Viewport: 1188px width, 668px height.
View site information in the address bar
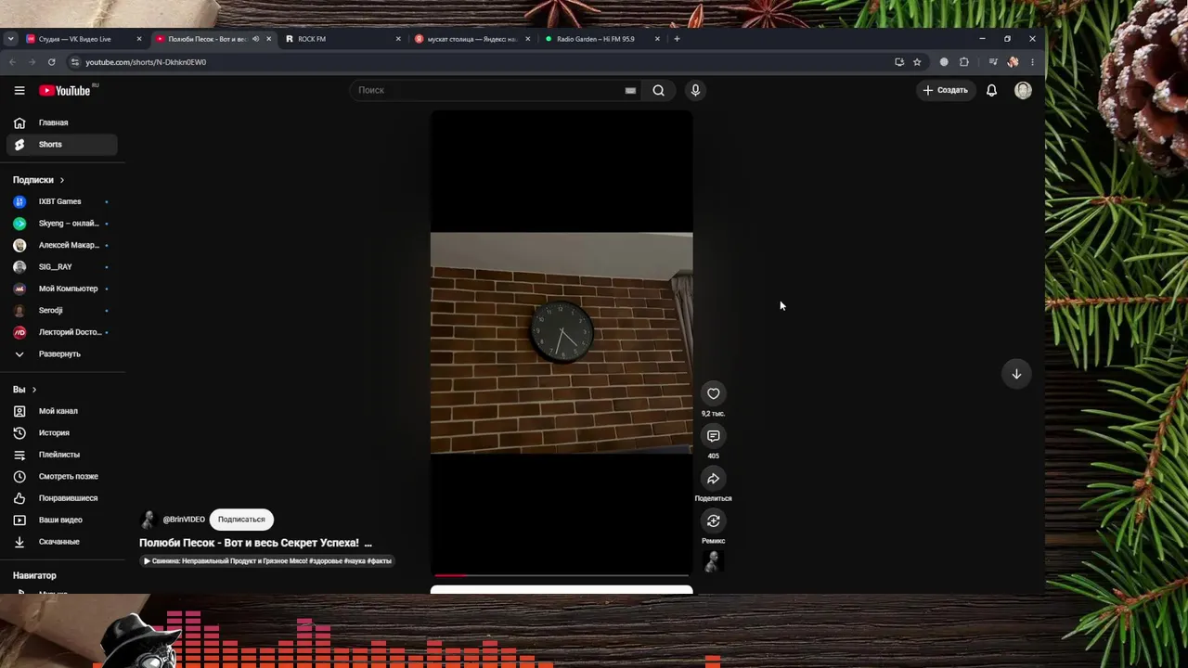pos(75,62)
